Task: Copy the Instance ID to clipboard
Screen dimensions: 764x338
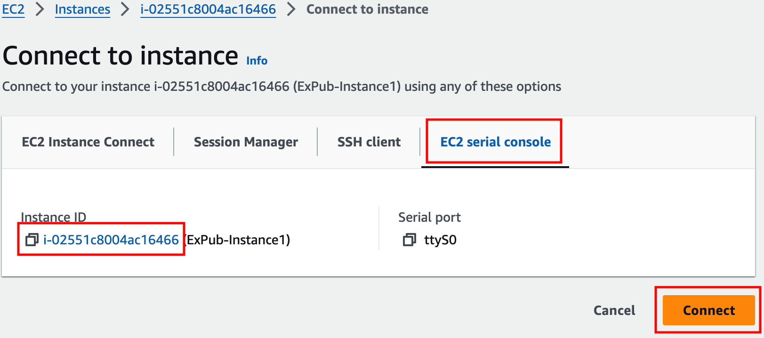Action: [32, 240]
